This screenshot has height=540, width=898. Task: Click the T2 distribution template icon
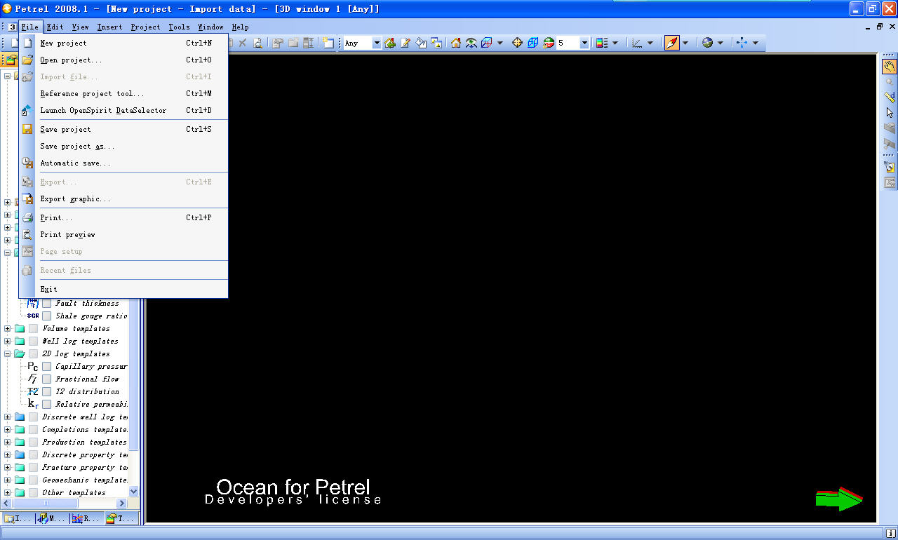(33, 391)
